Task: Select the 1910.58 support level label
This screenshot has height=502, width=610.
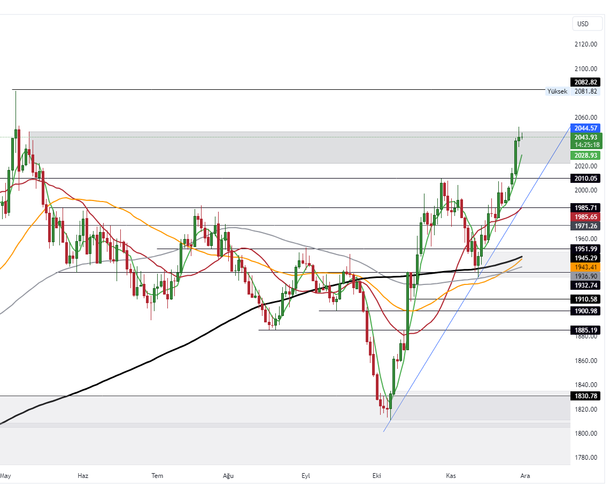Action: click(585, 299)
